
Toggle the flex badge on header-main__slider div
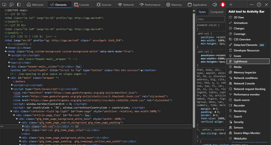[78, 66]
